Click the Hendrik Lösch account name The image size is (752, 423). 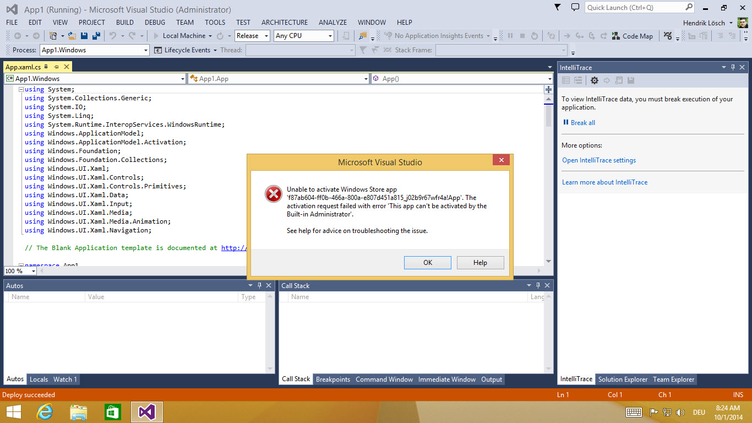[704, 23]
